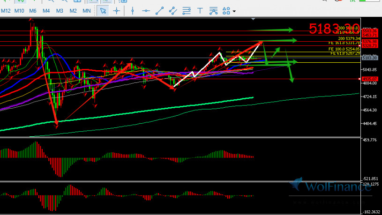Select the Fibonacci retracement tool
The width and height of the screenshot is (382, 215).
[x=187, y=10]
